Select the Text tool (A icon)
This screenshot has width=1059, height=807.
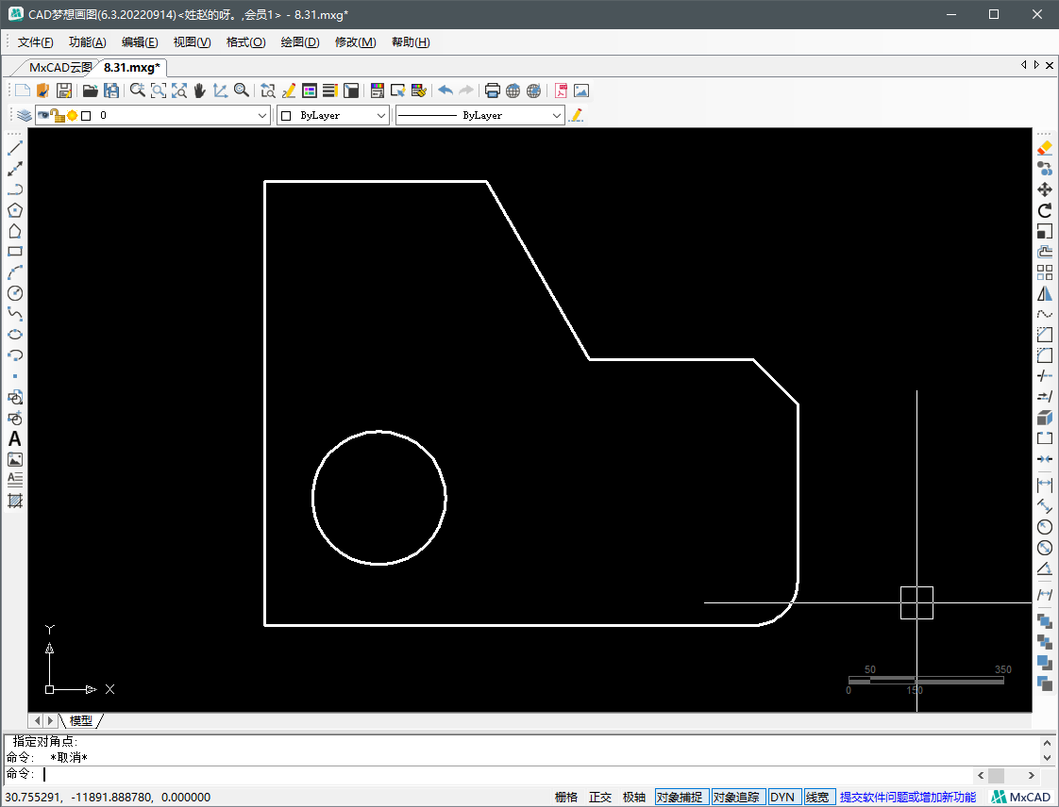coord(15,439)
